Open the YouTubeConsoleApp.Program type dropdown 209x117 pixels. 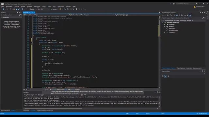pyautogui.click(x=91, y=15)
